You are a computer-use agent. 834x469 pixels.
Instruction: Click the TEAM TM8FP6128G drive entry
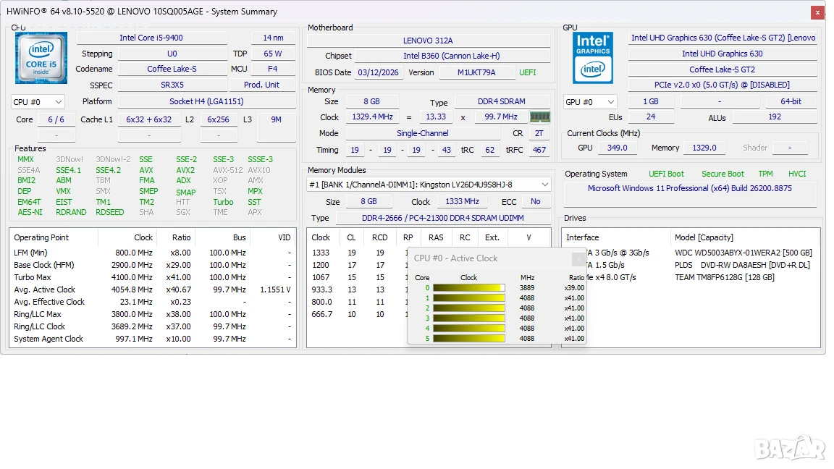click(725, 278)
